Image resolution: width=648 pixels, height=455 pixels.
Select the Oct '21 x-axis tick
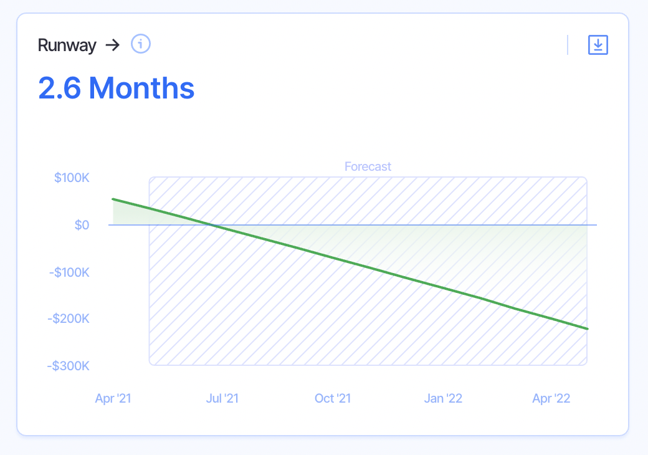333,398
